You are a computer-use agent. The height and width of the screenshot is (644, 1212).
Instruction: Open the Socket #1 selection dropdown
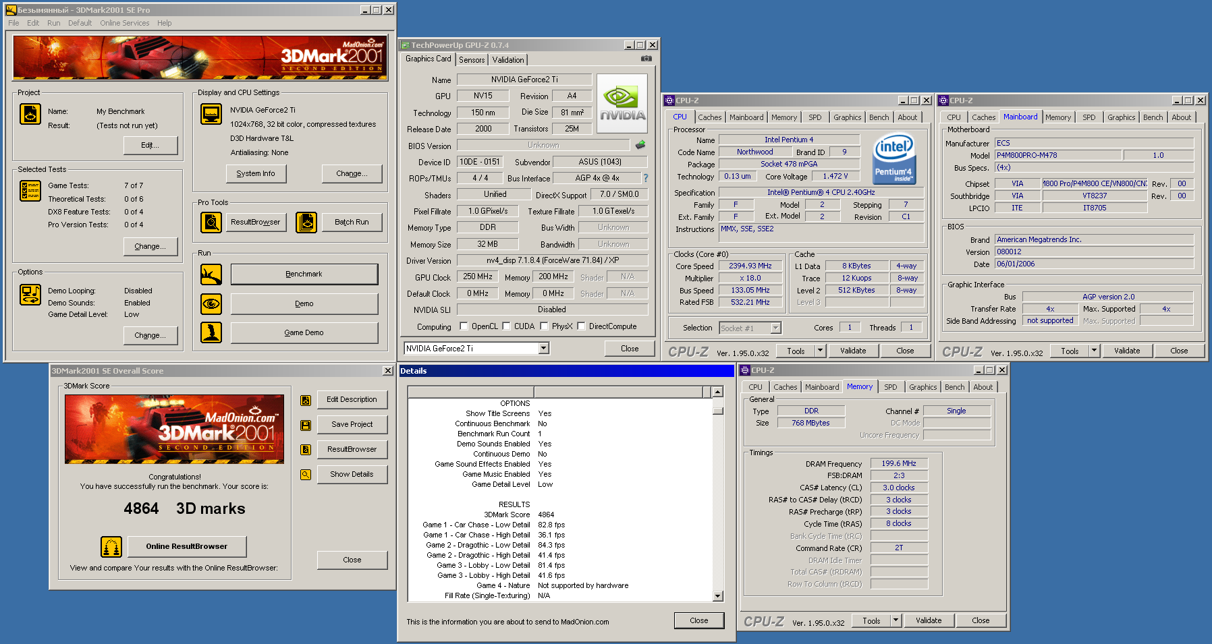(775, 328)
